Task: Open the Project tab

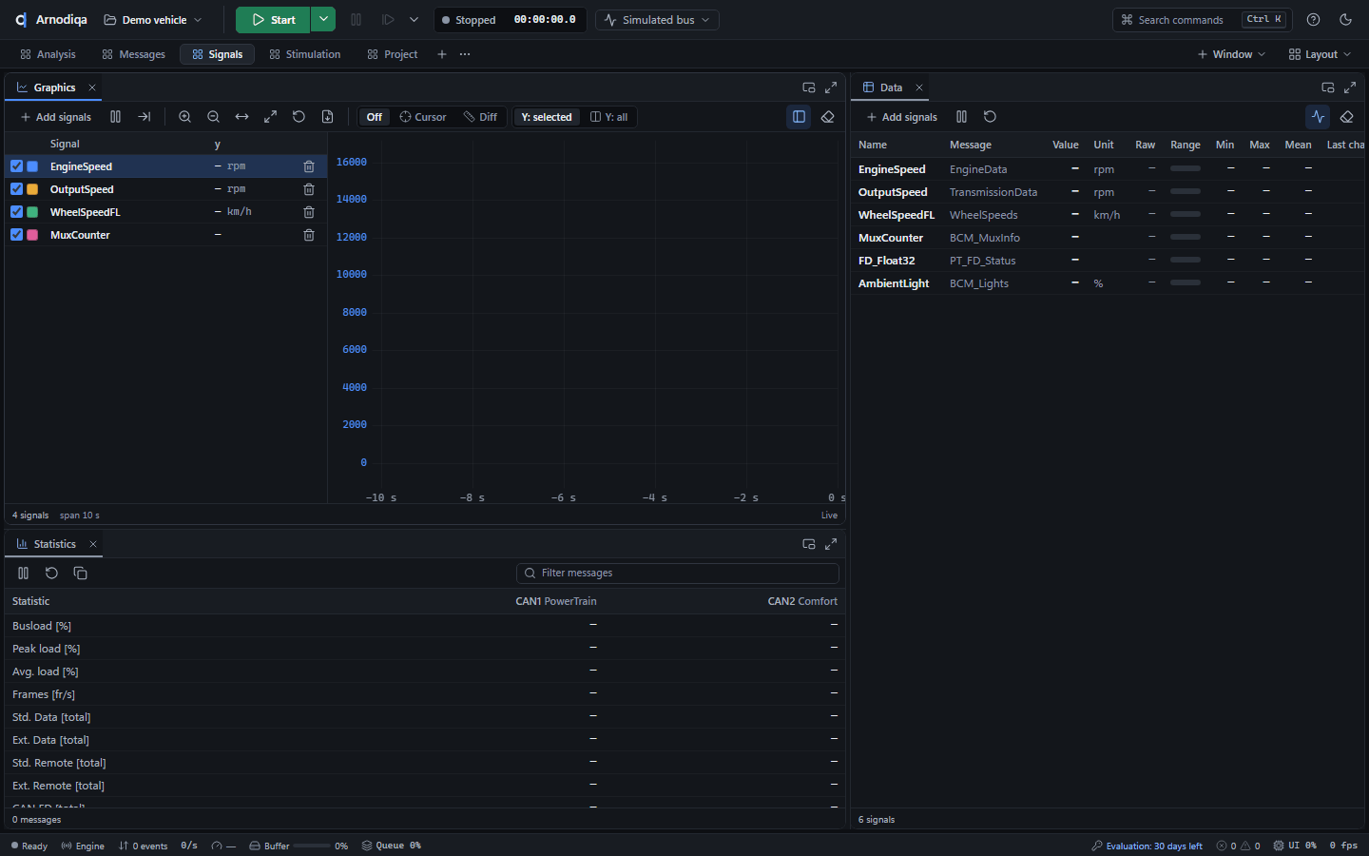Action: pos(392,54)
